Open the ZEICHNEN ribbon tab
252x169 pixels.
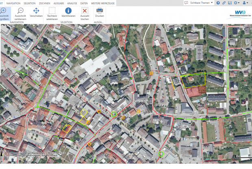[x=44, y=3]
